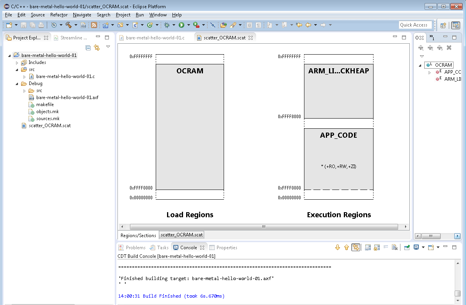
Task: Switch to the scatter_OCRAM.scat bottom tab
Action: coord(181,235)
